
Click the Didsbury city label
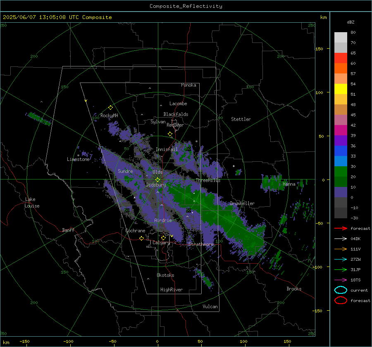[x=156, y=185]
